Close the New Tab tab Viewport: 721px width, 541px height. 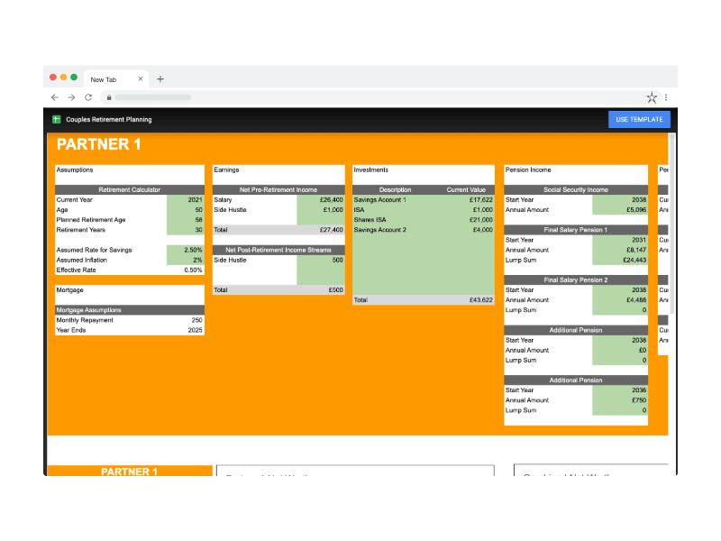click(141, 79)
